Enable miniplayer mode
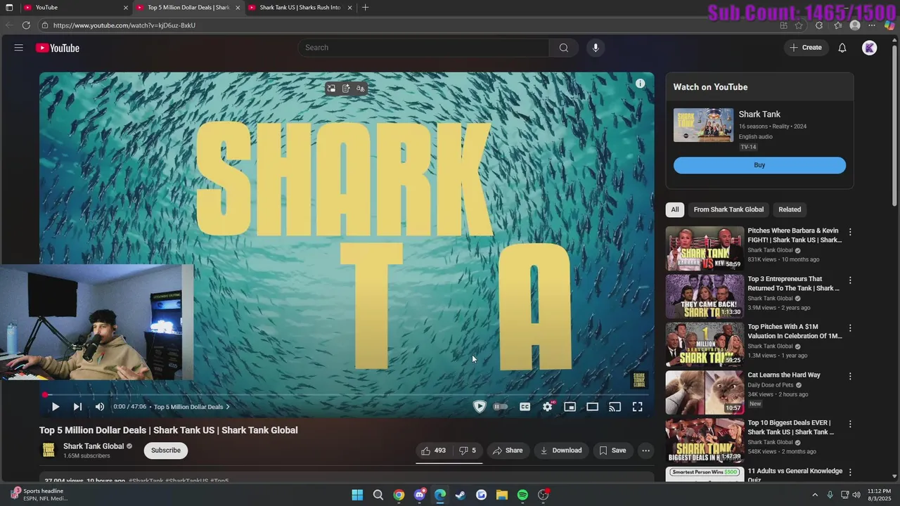This screenshot has height=506, width=900. [570, 407]
